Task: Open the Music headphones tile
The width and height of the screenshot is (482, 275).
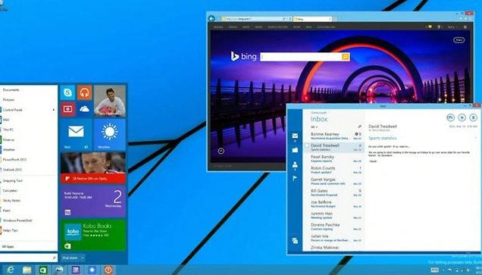Action: pos(85,92)
